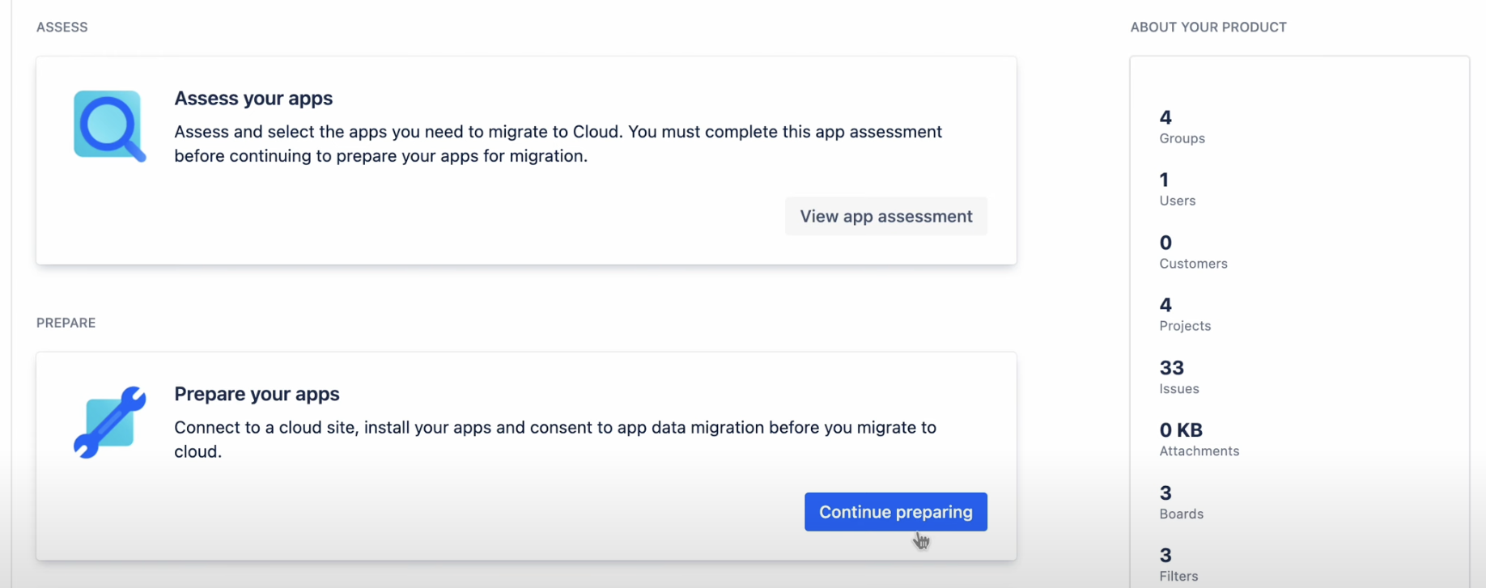
Task: Click the Assess your apps heading
Action: [x=253, y=98]
